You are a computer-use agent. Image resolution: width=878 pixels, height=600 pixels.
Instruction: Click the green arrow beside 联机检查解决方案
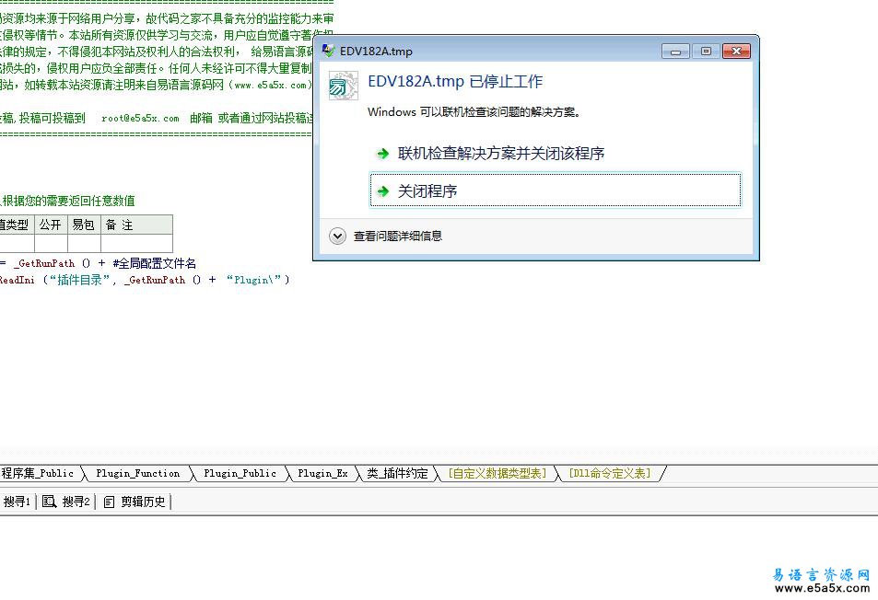click(383, 153)
